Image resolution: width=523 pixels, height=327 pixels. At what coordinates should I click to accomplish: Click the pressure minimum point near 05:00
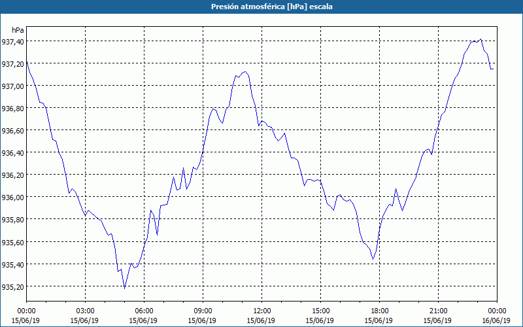tap(124, 288)
